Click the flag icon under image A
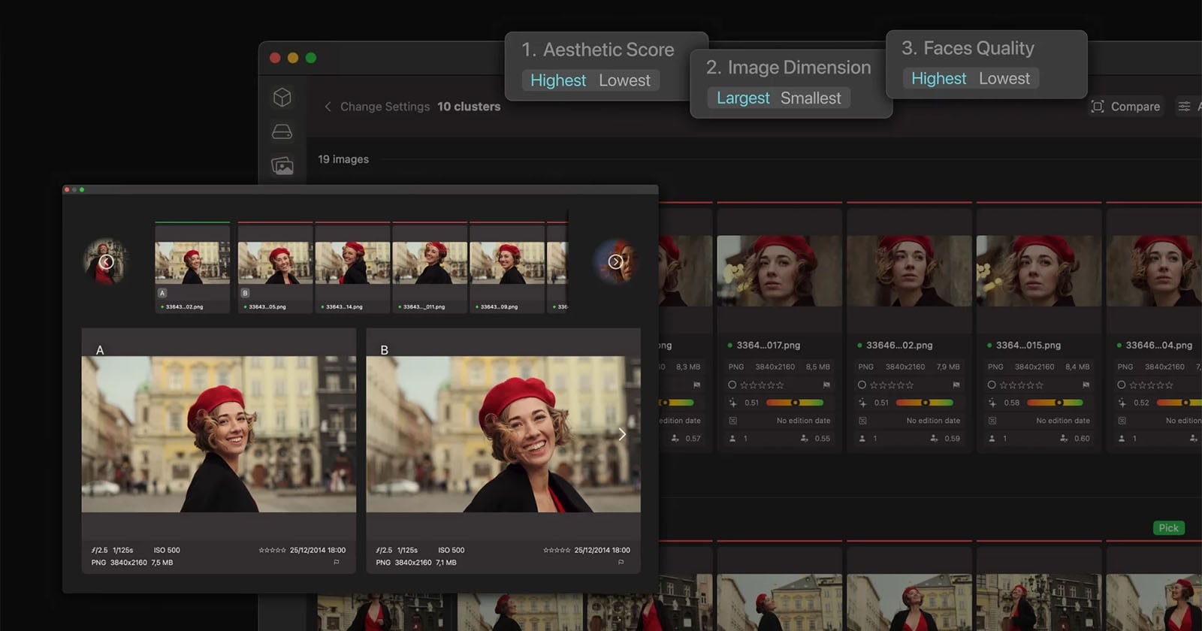The height and width of the screenshot is (631, 1202). coord(336,562)
